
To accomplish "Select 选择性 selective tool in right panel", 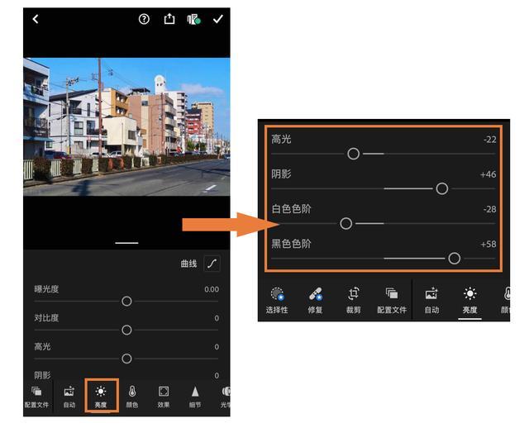I will pyautogui.click(x=277, y=300).
